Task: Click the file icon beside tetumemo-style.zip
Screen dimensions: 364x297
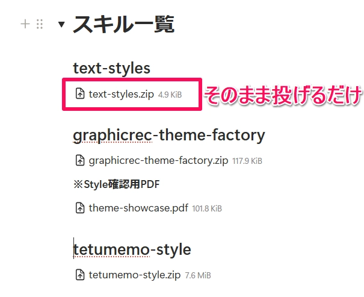Action: tap(79, 275)
